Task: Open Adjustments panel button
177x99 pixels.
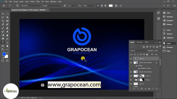Action: point(169,38)
